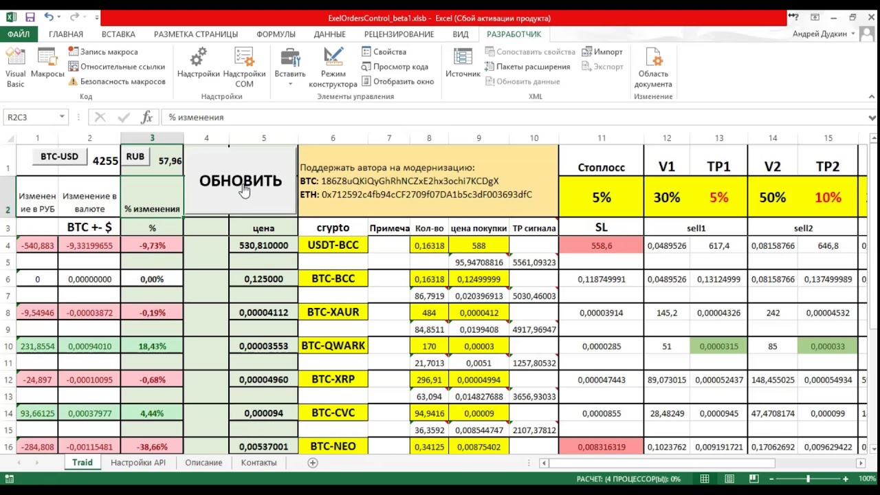The image size is (880, 495).
Task: Click the zoom slider handle
Action: click(x=808, y=478)
